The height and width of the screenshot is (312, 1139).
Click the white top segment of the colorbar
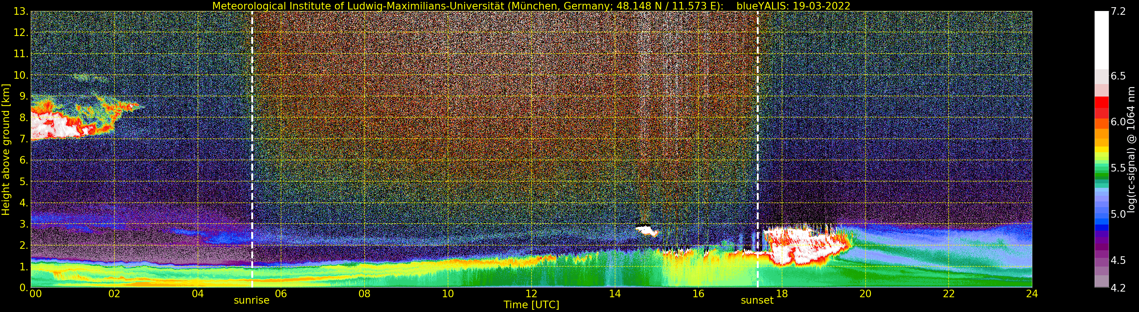1101,40
